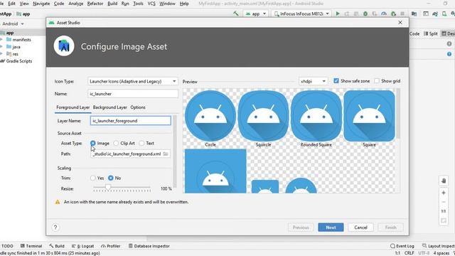Expand the manifests folder in project tree
455x256 pixels.
(1, 40)
